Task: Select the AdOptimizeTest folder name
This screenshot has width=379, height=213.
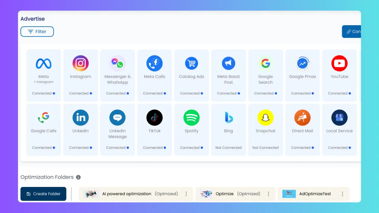Action: (x=315, y=194)
